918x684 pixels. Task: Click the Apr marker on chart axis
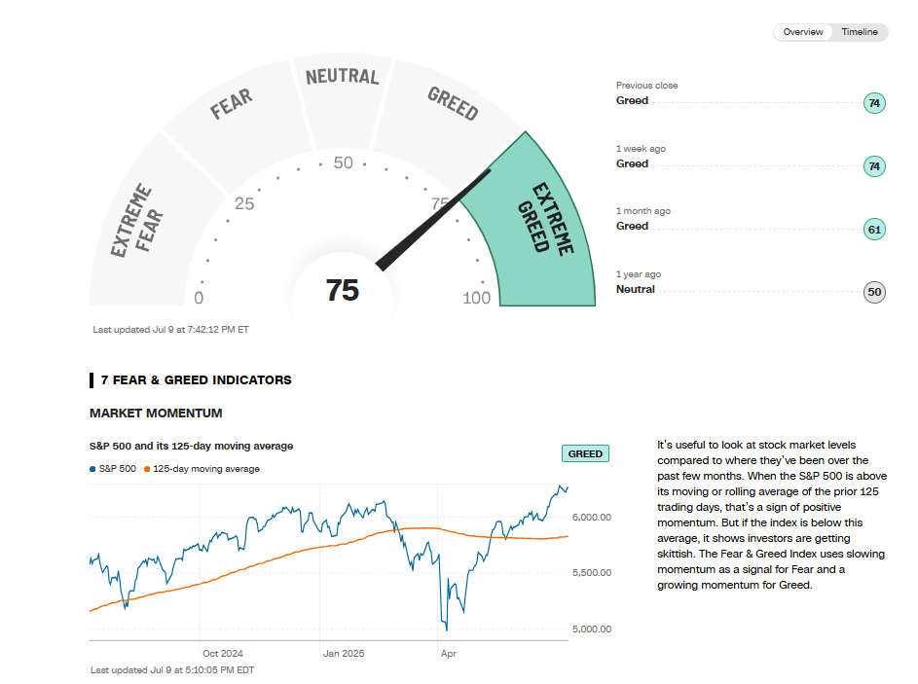tap(449, 653)
